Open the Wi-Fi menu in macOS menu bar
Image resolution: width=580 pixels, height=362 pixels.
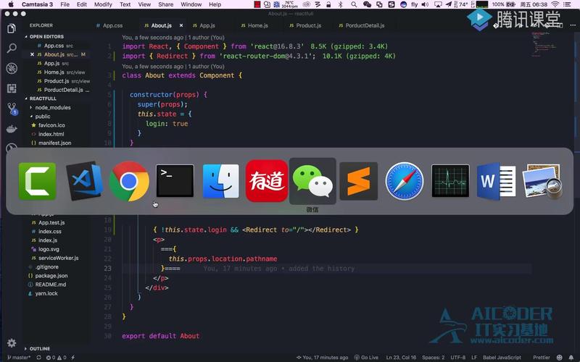coord(555,4)
